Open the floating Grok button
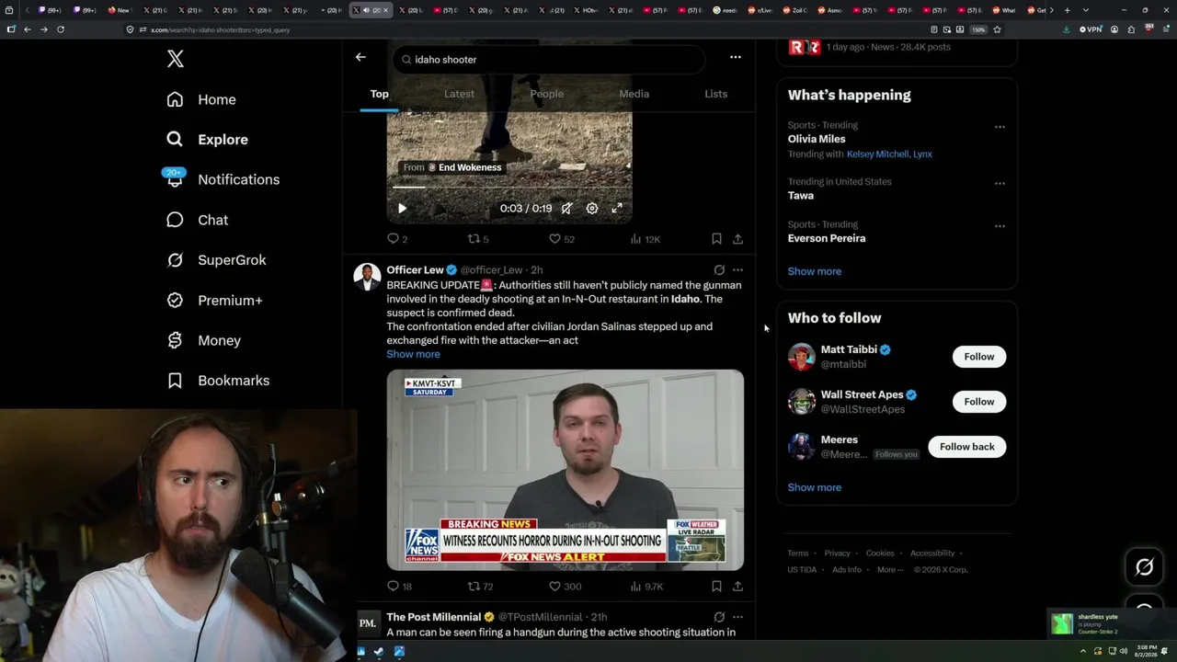The image size is (1177, 662). (1145, 567)
